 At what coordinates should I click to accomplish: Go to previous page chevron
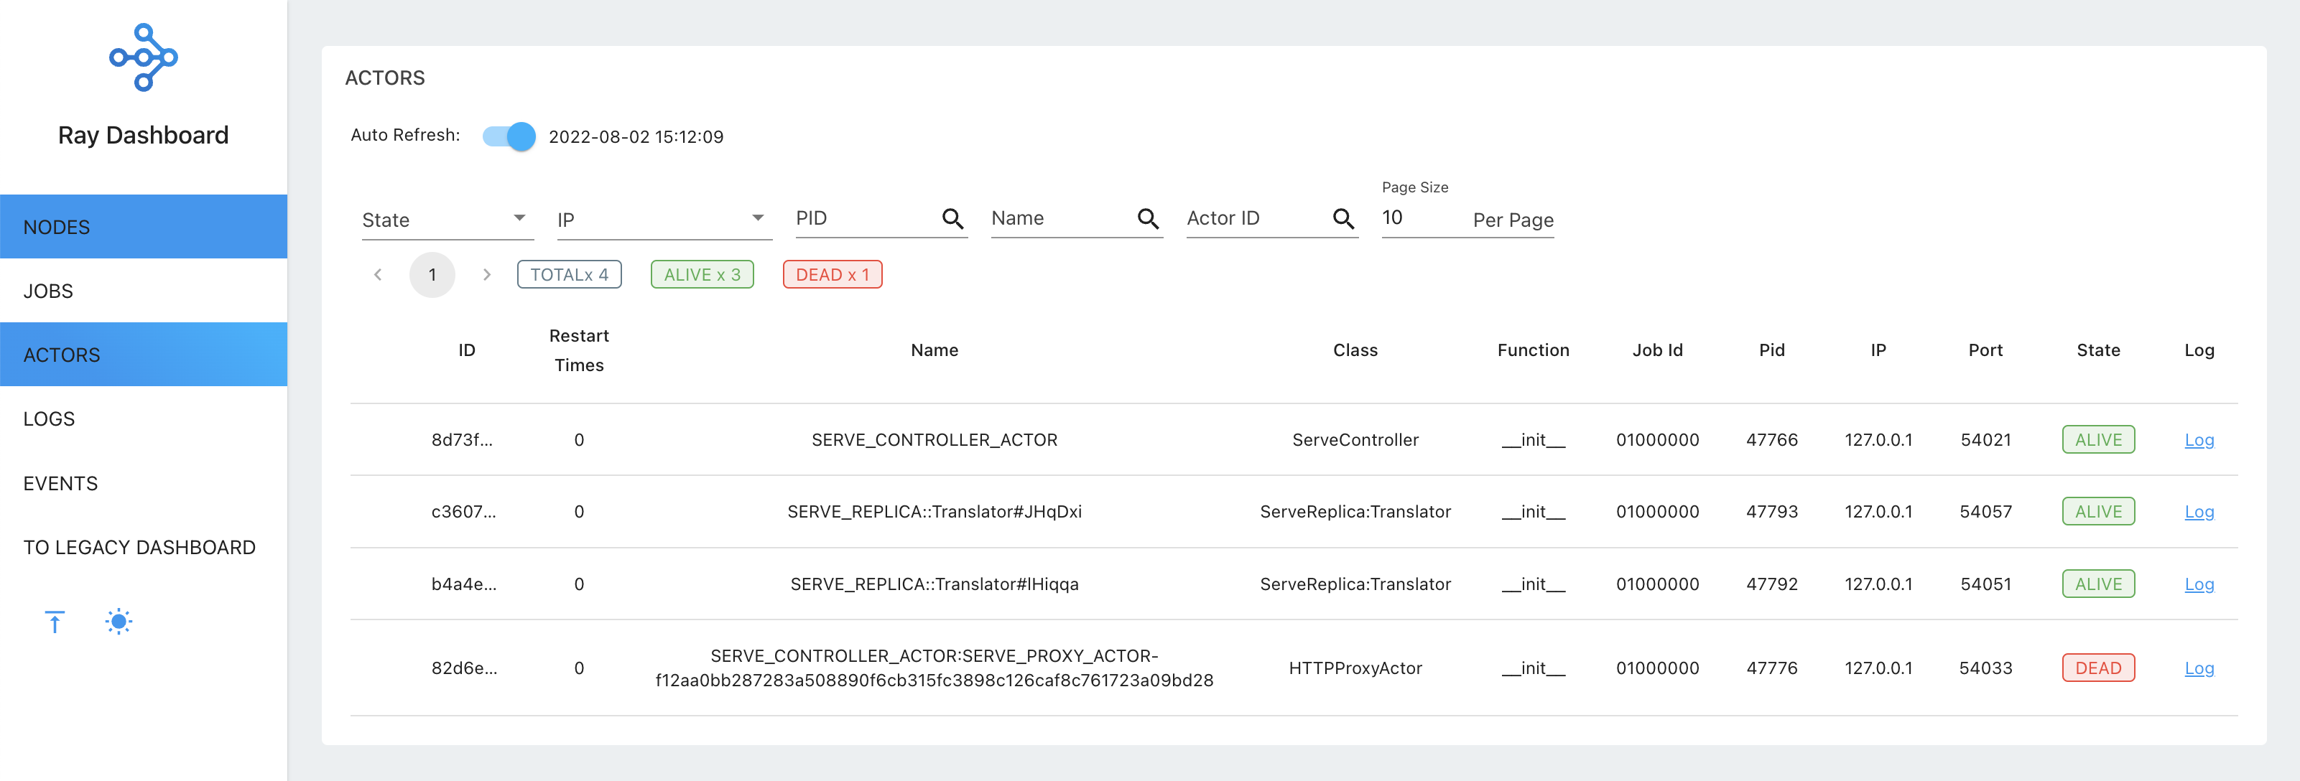pos(378,275)
